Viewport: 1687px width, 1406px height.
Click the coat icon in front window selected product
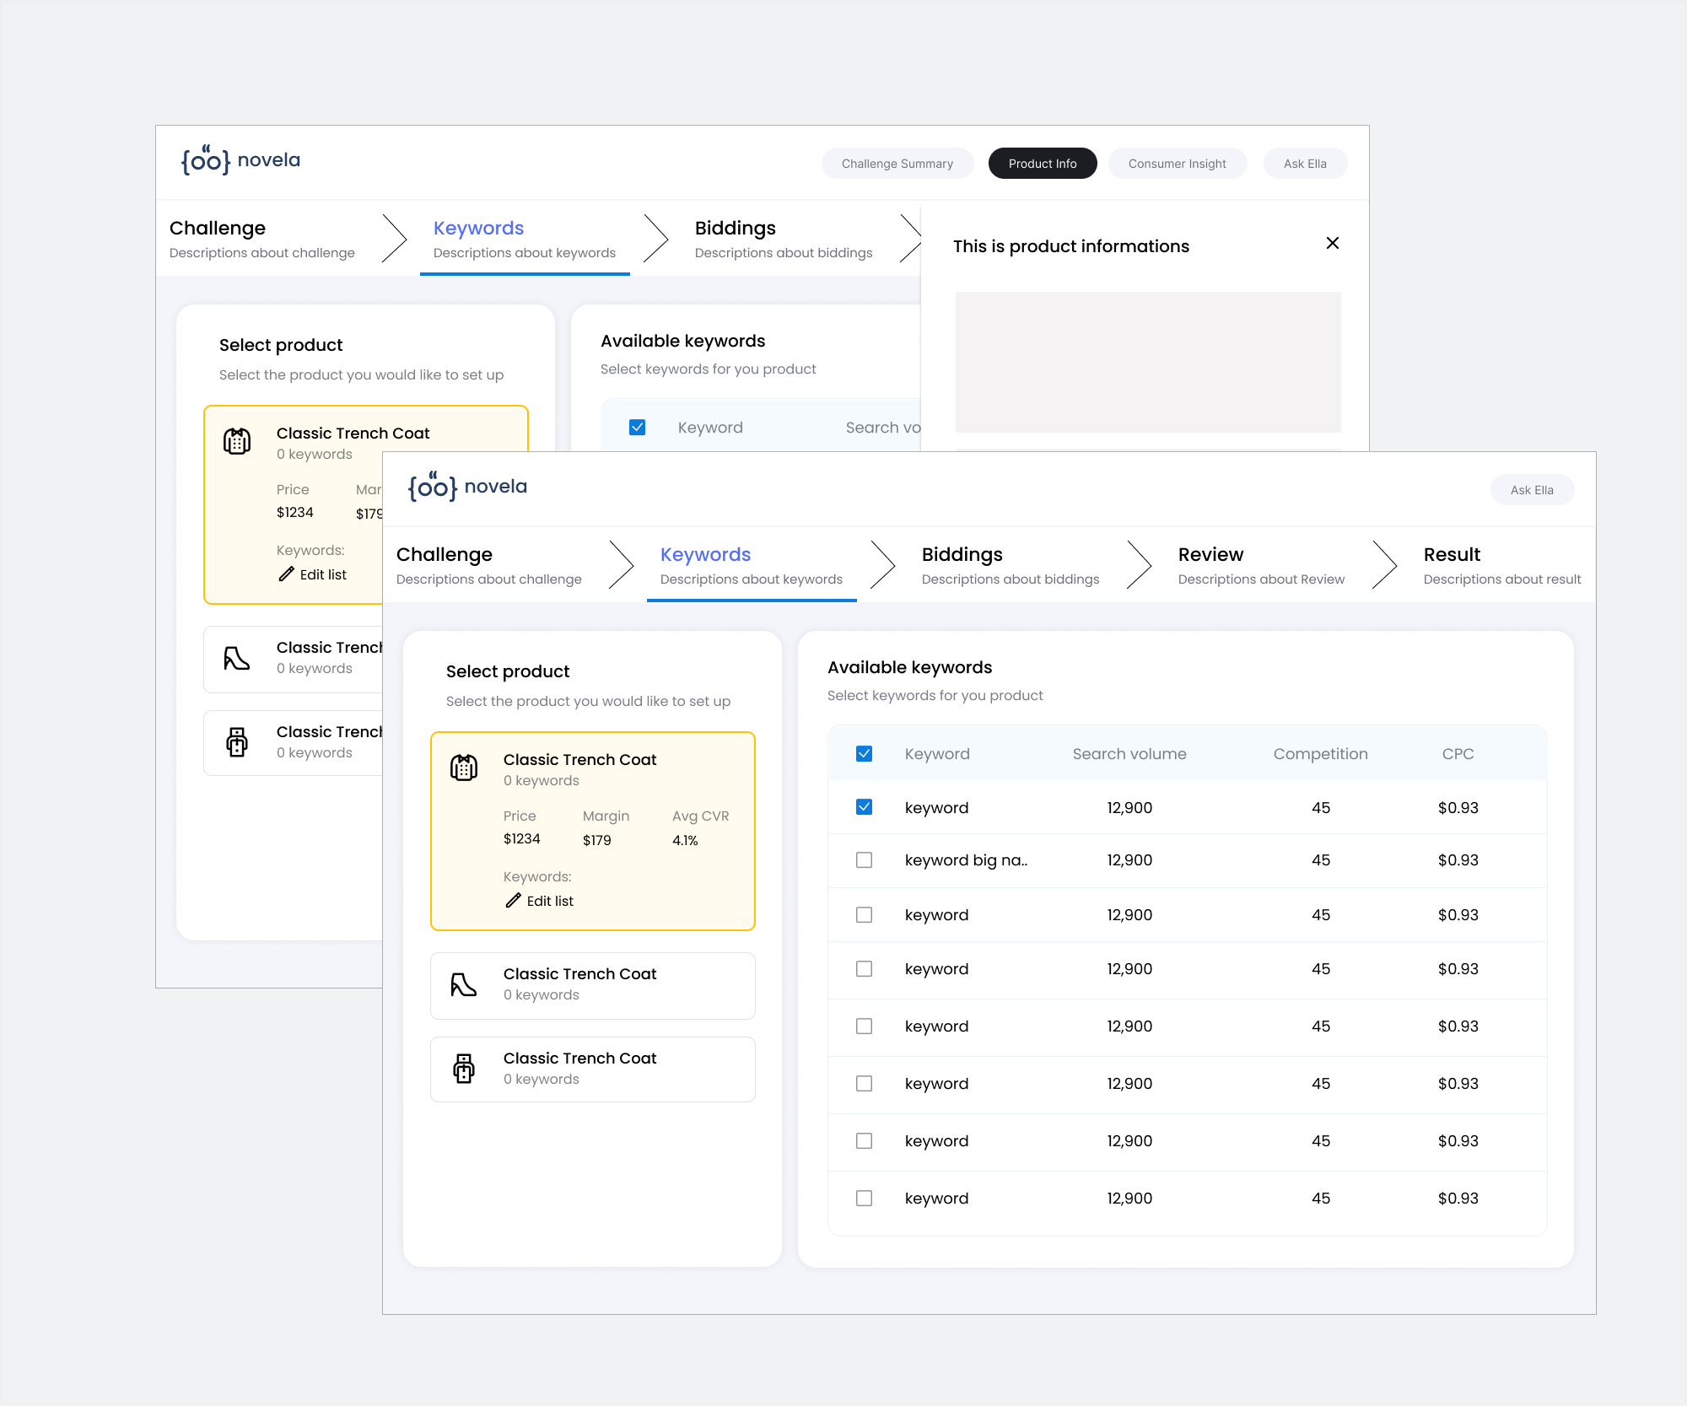464,768
